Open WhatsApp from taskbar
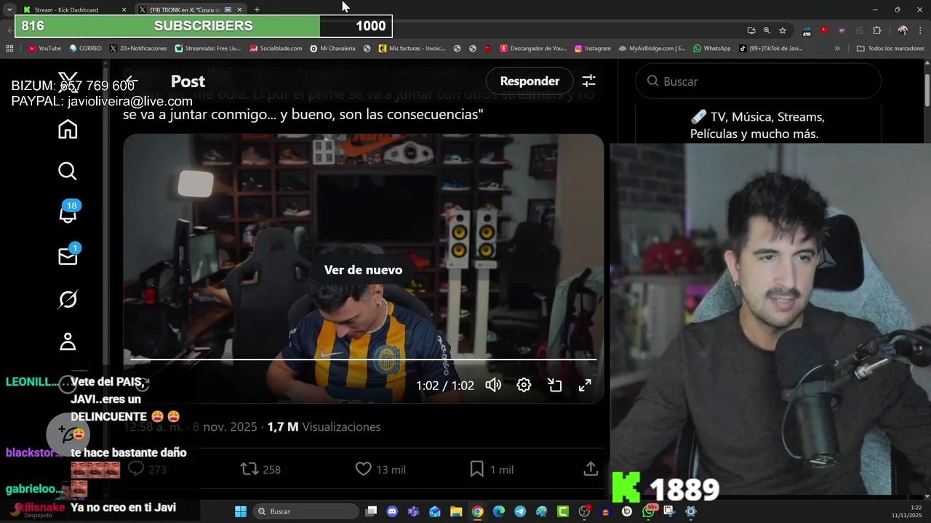The height and width of the screenshot is (523, 931). [x=649, y=511]
